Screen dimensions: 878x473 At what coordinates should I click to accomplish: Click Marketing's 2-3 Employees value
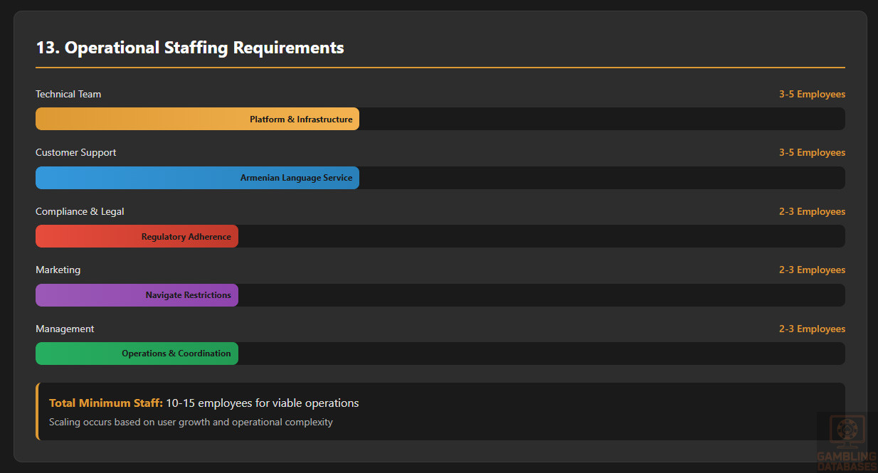[x=812, y=270]
